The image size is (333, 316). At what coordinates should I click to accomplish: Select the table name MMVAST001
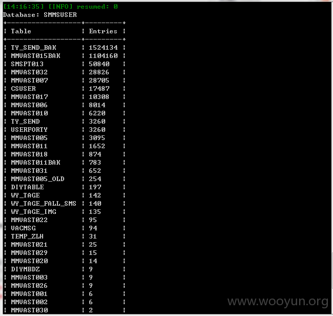(x=29, y=294)
